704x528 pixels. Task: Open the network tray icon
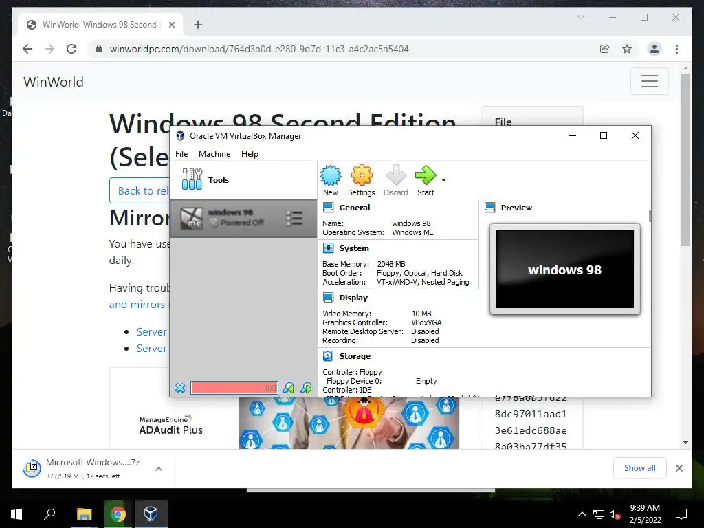pos(599,514)
